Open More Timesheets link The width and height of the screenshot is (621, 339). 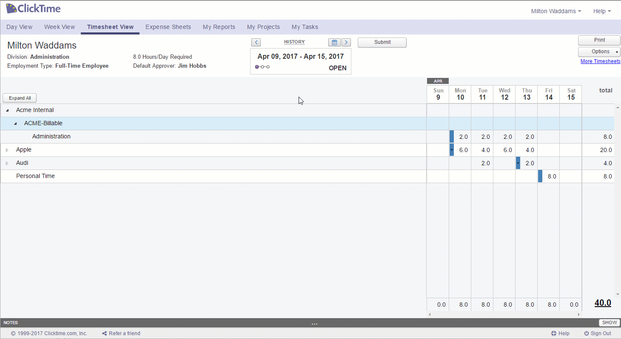600,61
